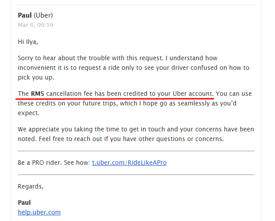The width and height of the screenshot is (275, 221).
Task: Click the "(Uber)" label beside sender name
Action: click(x=43, y=15)
